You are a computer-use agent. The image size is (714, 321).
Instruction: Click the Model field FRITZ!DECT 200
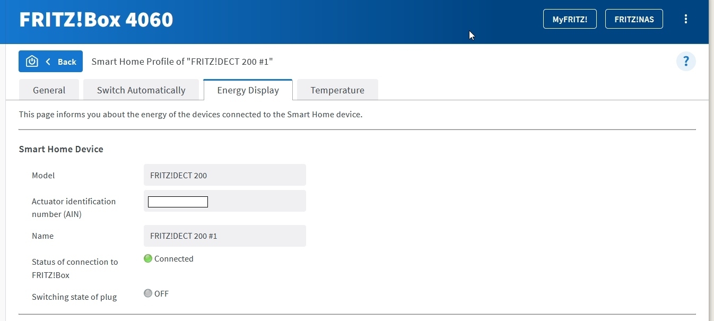click(x=225, y=175)
